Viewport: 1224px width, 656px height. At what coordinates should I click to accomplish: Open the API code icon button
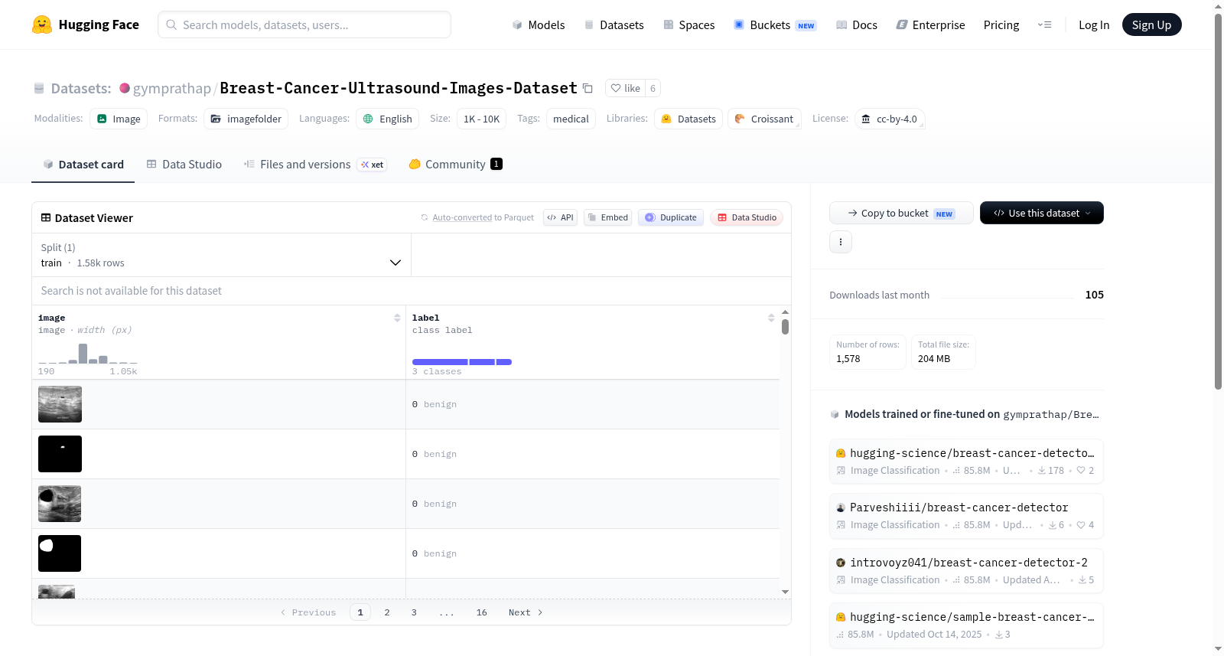pos(560,217)
